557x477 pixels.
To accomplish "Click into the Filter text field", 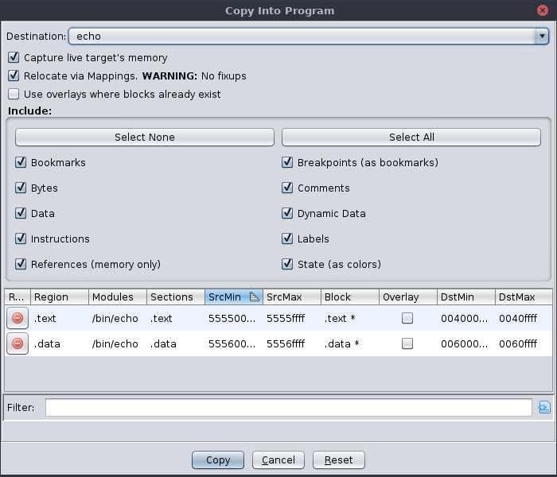I will click(x=288, y=407).
